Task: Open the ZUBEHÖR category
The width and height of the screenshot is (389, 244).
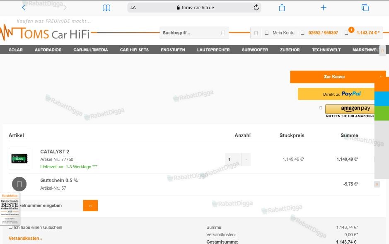Action: (290, 50)
